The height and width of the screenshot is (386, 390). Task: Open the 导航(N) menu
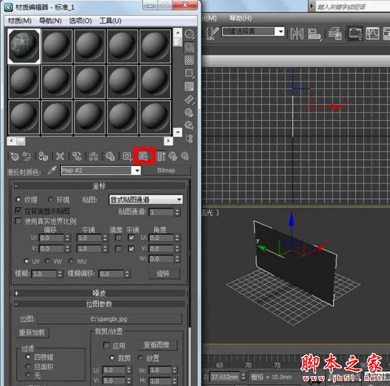pyautogui.click(x=51, y=20)
